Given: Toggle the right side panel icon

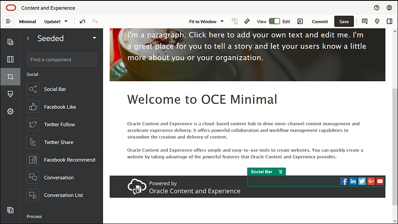Looking at the screenshot, I should [x=389, y=22].
